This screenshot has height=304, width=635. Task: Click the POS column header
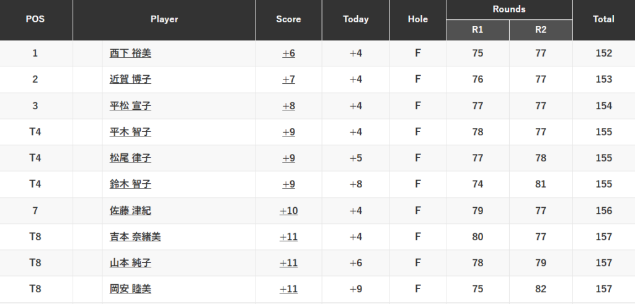35,19
